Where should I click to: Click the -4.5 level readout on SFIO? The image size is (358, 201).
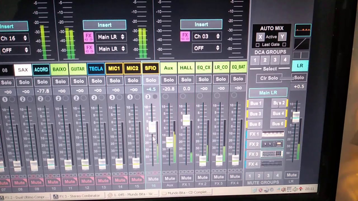[x=151, y=89]
